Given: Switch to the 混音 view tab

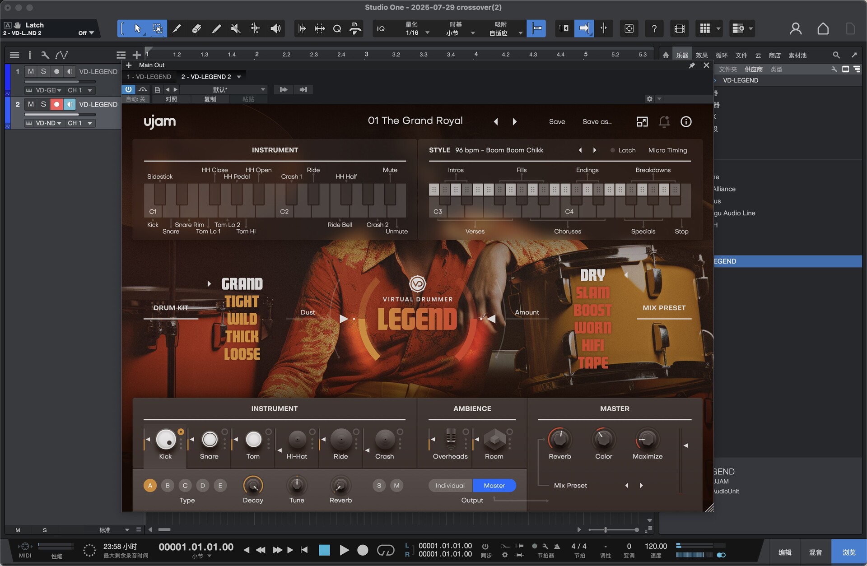Looking at the screenshot, I should coord(816,552).
